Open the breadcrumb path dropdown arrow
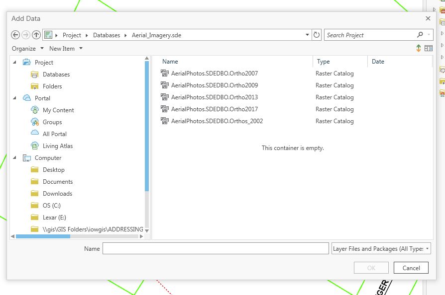This screenshot has width=445, height=295. [x=307, y=35]
